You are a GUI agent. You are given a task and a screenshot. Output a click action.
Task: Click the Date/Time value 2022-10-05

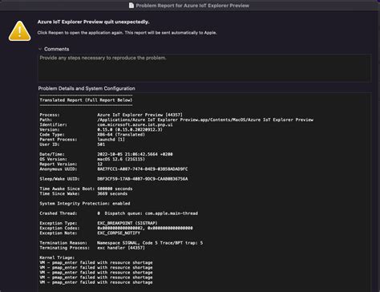pyautogui.click(x=135, y=154)
